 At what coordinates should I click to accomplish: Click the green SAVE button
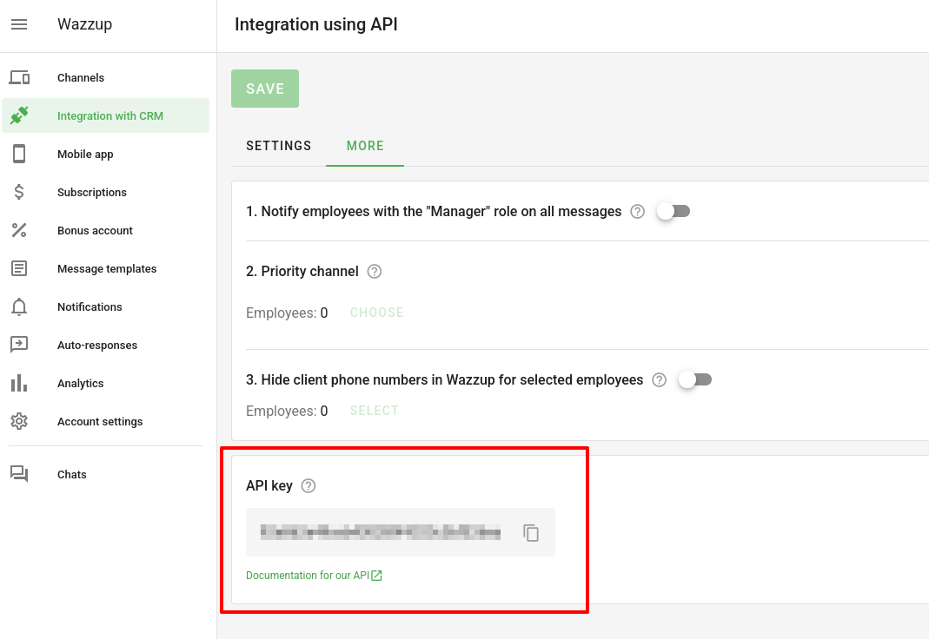point(265,89)
